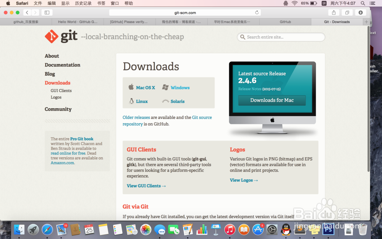Viewport: 382px width, 239px height.
Task: Open Mail in the Dock
Action: pyautogui.click(x=62, y=230)
